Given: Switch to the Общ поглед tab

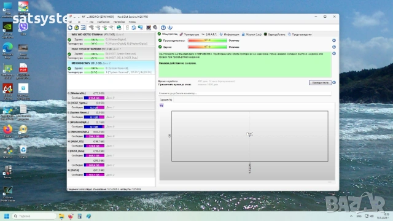Looking at the screenshot, I should 168,34.
